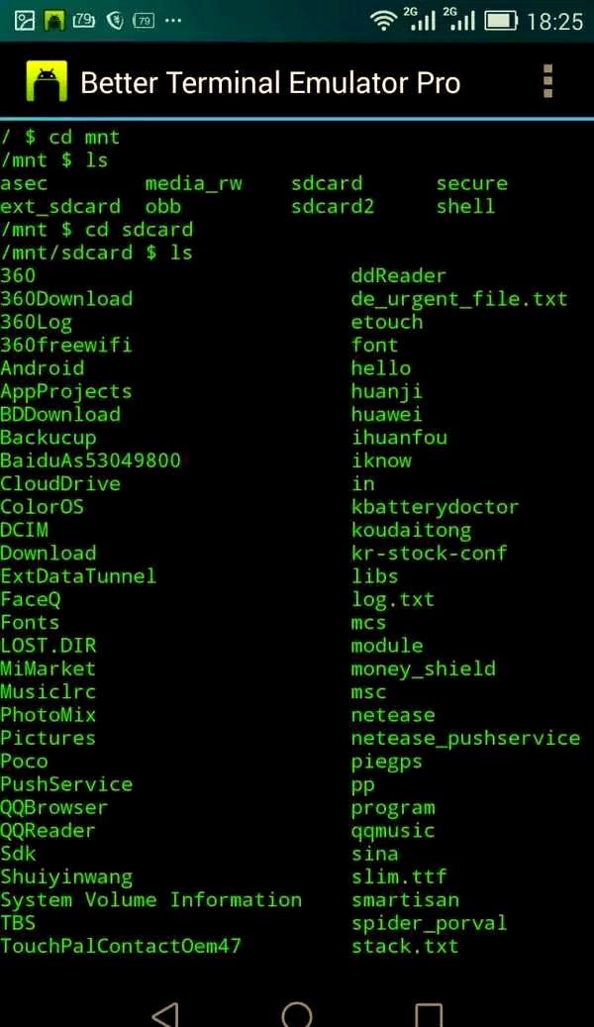Tap the three-dot notification overflow in status bar
Image resolution: width=594 pixels, height=1027 pixels.
pos(173,21)
